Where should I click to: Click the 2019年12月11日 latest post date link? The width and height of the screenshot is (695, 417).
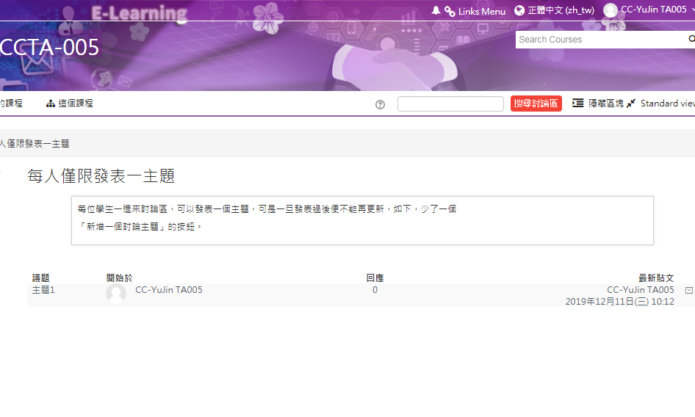click(619, 302)
